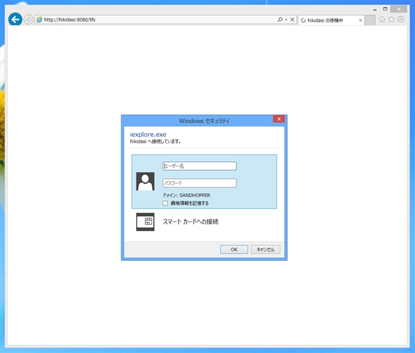Click the search magnifier in address bar
The image size is (415, 353).
279,19
